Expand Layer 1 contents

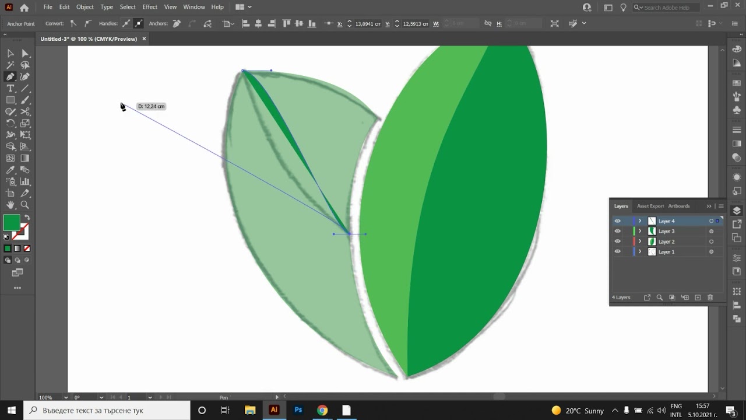pyautogui.click(x=640, y=251)
